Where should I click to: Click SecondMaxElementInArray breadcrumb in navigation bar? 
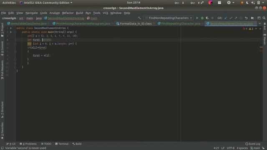[64, 18]
